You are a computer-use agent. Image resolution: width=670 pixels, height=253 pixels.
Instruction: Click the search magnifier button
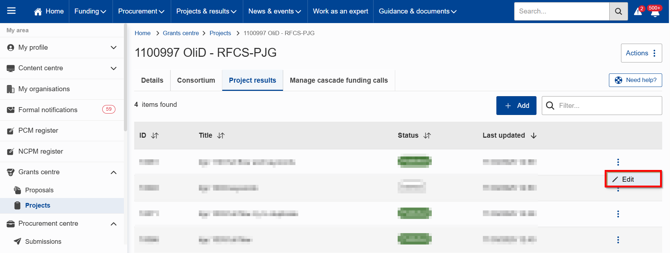coord(618,11)
